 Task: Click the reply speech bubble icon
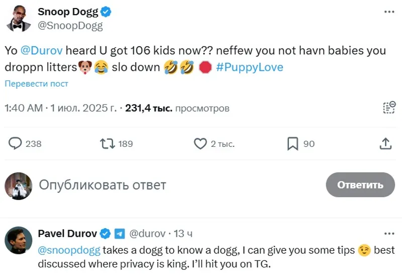[17, 144]
